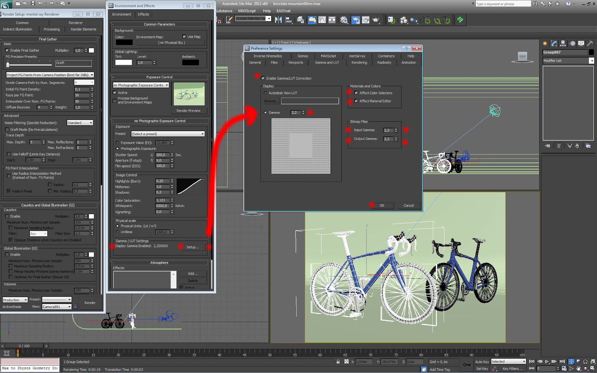Click the Auto Key button on the status bar
Screen dimensions: 597x373
(x=482, y=361)
